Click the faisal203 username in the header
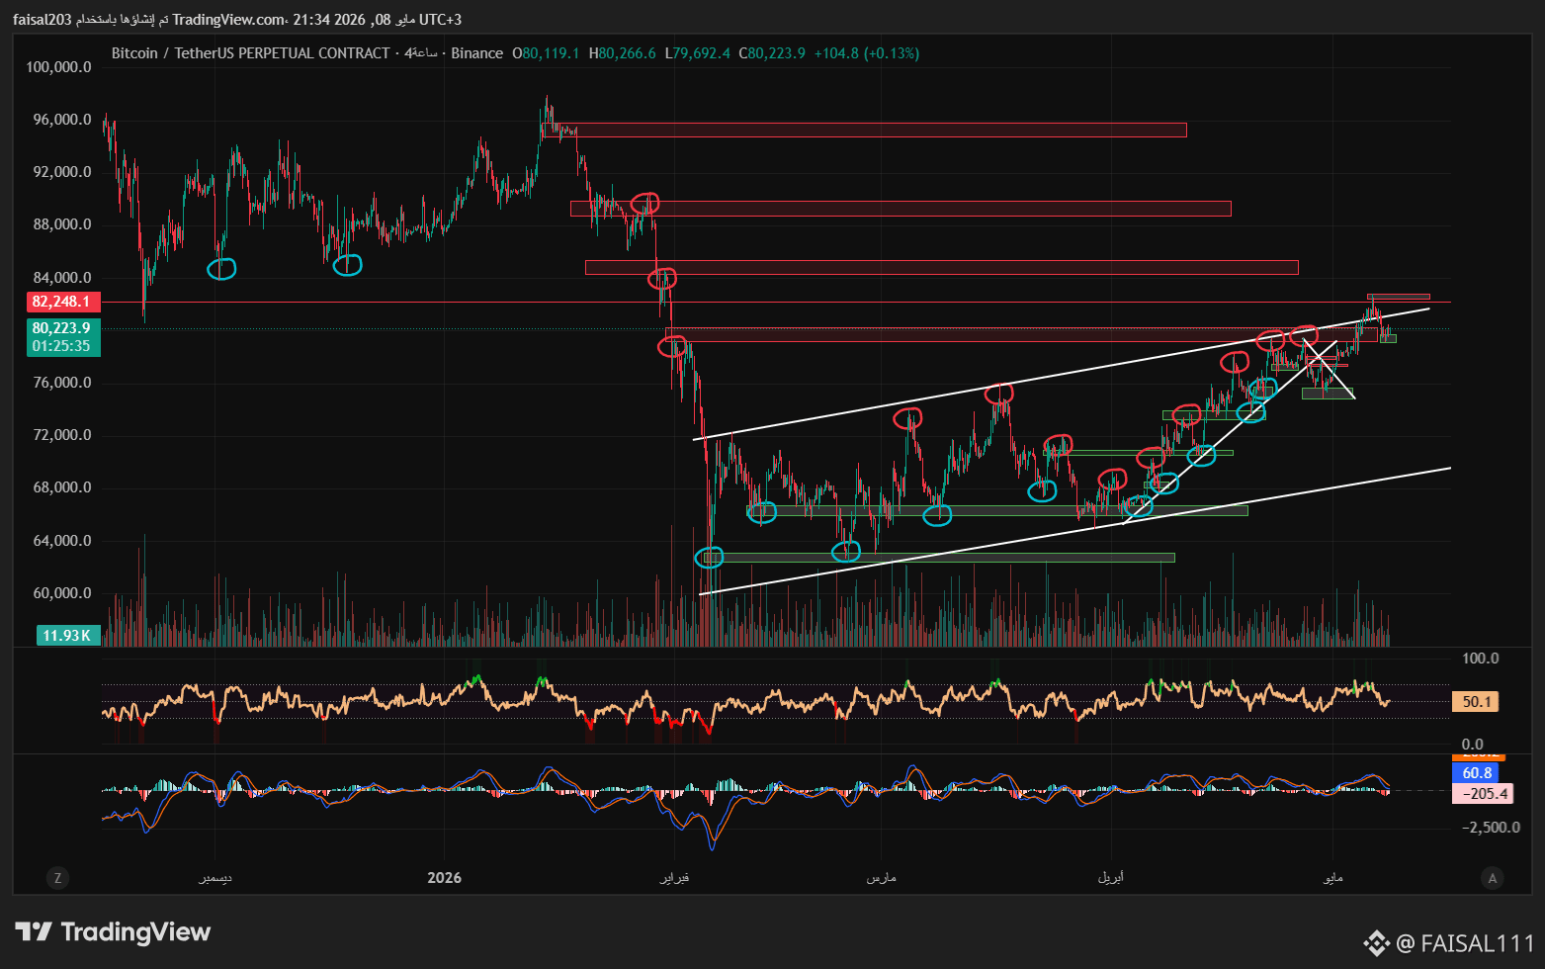The height and width of the screenshot is (969, 1545). coord(42,20)
